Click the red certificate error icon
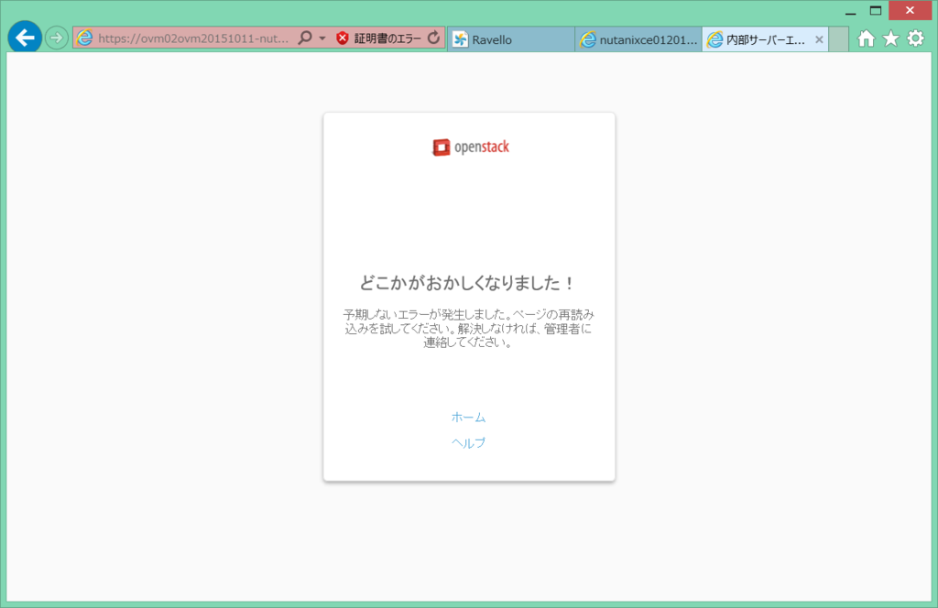Viewport: 938px width, 608px height. tap(343, 38)
